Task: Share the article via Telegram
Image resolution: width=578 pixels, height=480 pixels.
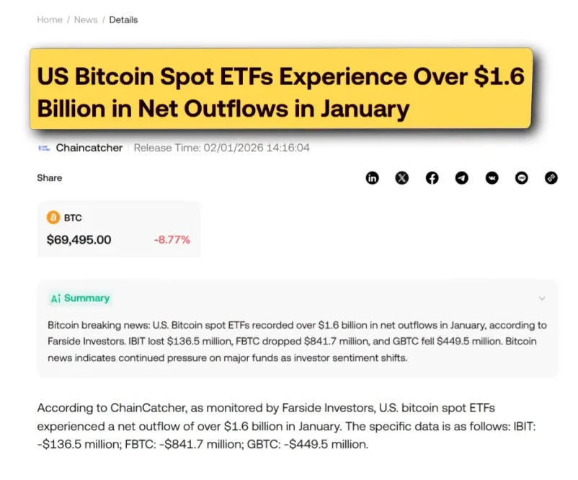Action: click(x=462, y=178)
